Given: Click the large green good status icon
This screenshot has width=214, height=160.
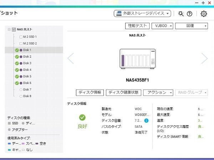Looking at the screenshot, I should [x=82, y=117].
